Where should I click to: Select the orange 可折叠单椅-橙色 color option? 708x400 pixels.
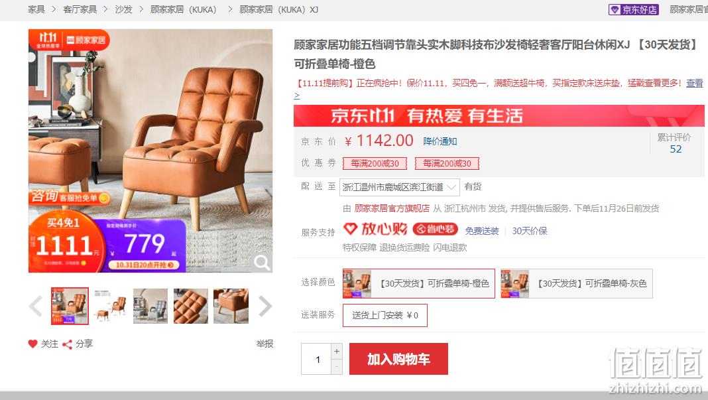pos(418,283)
